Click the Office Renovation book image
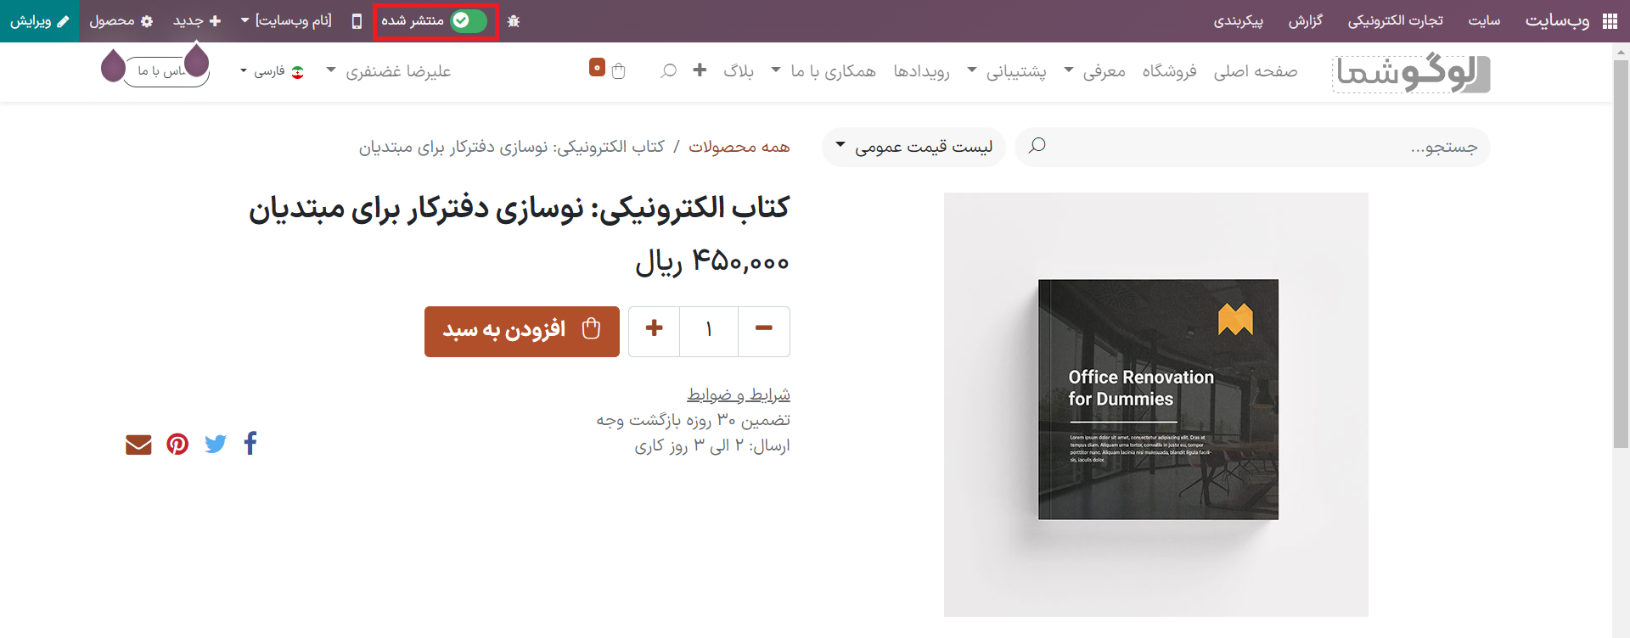This screenshot has height=638, width=1630. [1157, 400]
